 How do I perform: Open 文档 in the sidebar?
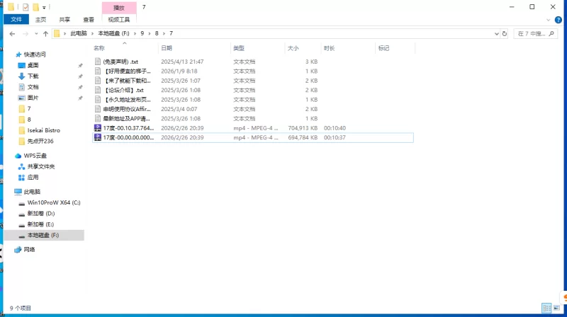click(x=33, y=87)
